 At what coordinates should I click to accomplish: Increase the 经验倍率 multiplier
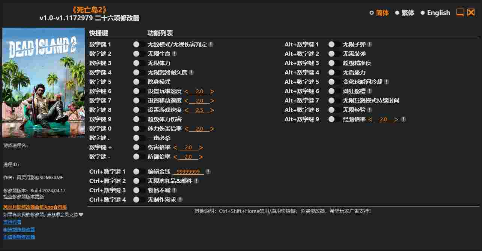coord(396,119)
